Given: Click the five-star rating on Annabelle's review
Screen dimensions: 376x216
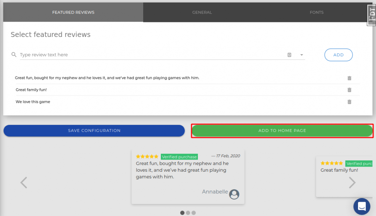Looking at the screenshot, I should click(x=147, y=157).
